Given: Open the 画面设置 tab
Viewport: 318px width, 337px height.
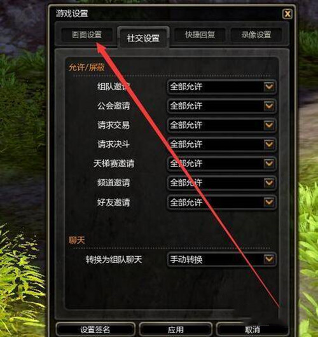Looking at the screenshot, I should (86, 35).
